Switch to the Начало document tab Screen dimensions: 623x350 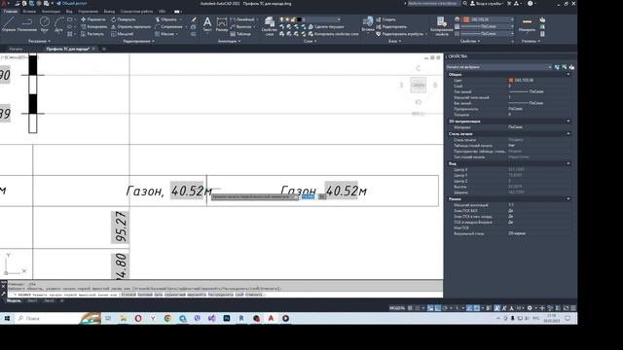click(x=16, y=49)
